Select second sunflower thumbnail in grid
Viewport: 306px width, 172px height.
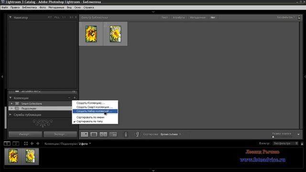(x=115, y=34)
